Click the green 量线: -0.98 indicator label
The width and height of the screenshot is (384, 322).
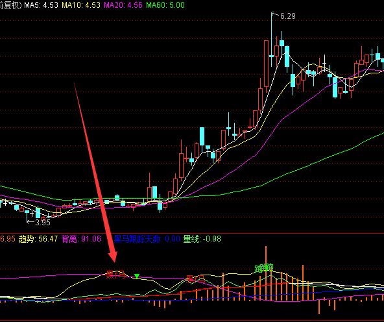click(202, 238)
